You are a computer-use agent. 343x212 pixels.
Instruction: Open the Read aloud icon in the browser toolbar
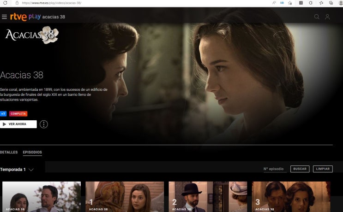(x=274, y=3)
